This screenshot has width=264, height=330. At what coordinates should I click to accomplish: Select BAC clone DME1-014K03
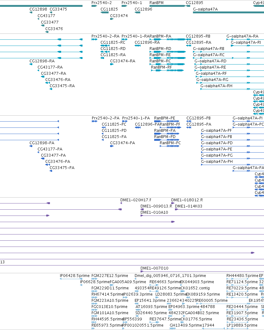pos(188,206)
